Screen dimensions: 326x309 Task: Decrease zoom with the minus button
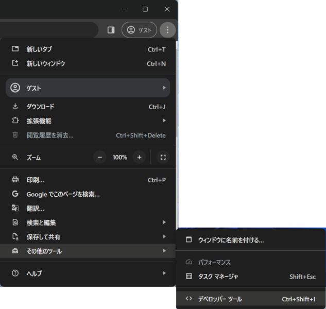(x=100, y=157)
